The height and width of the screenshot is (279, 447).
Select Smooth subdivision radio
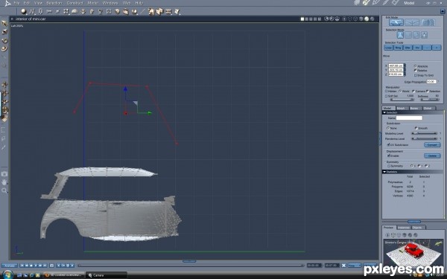click(416, 128)
